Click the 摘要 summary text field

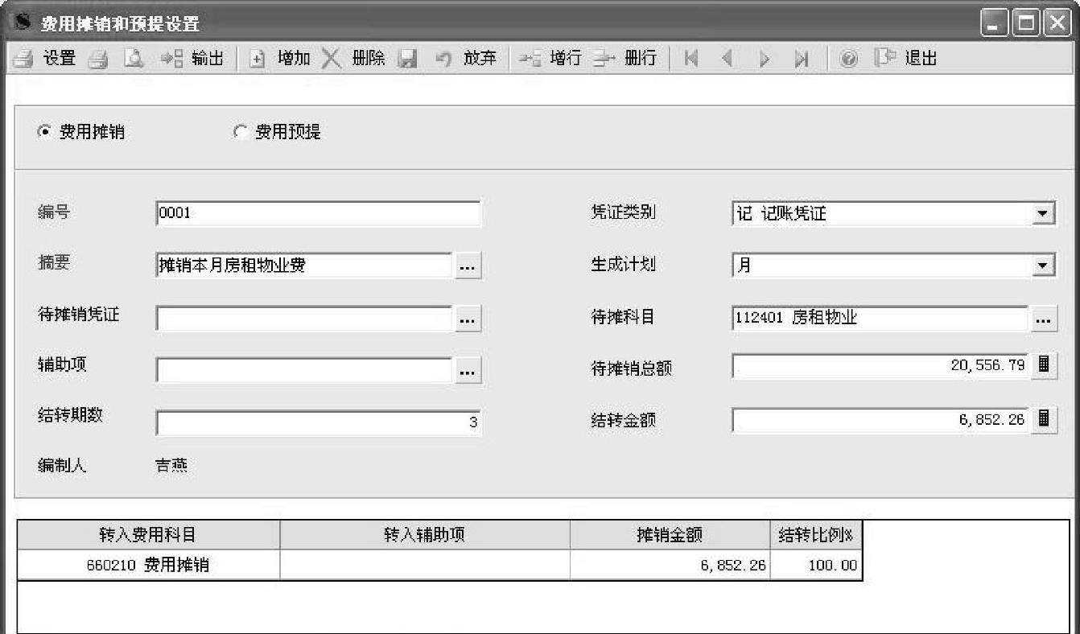(304, 266)
